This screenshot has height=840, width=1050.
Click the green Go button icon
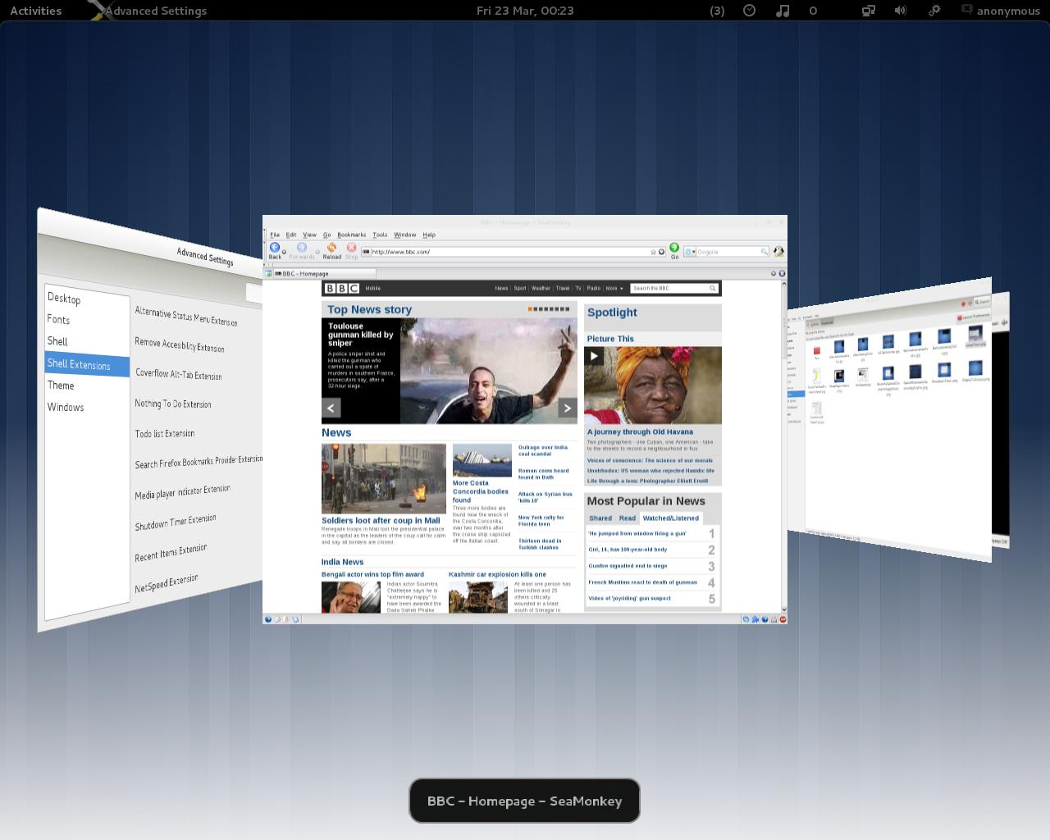coord(674,247)
